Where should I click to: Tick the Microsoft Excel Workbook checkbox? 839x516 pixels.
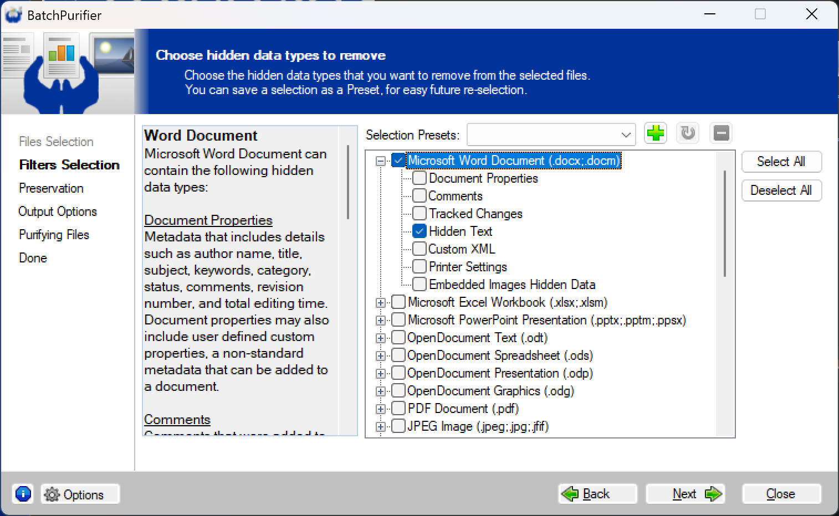[x=398, y=302]
